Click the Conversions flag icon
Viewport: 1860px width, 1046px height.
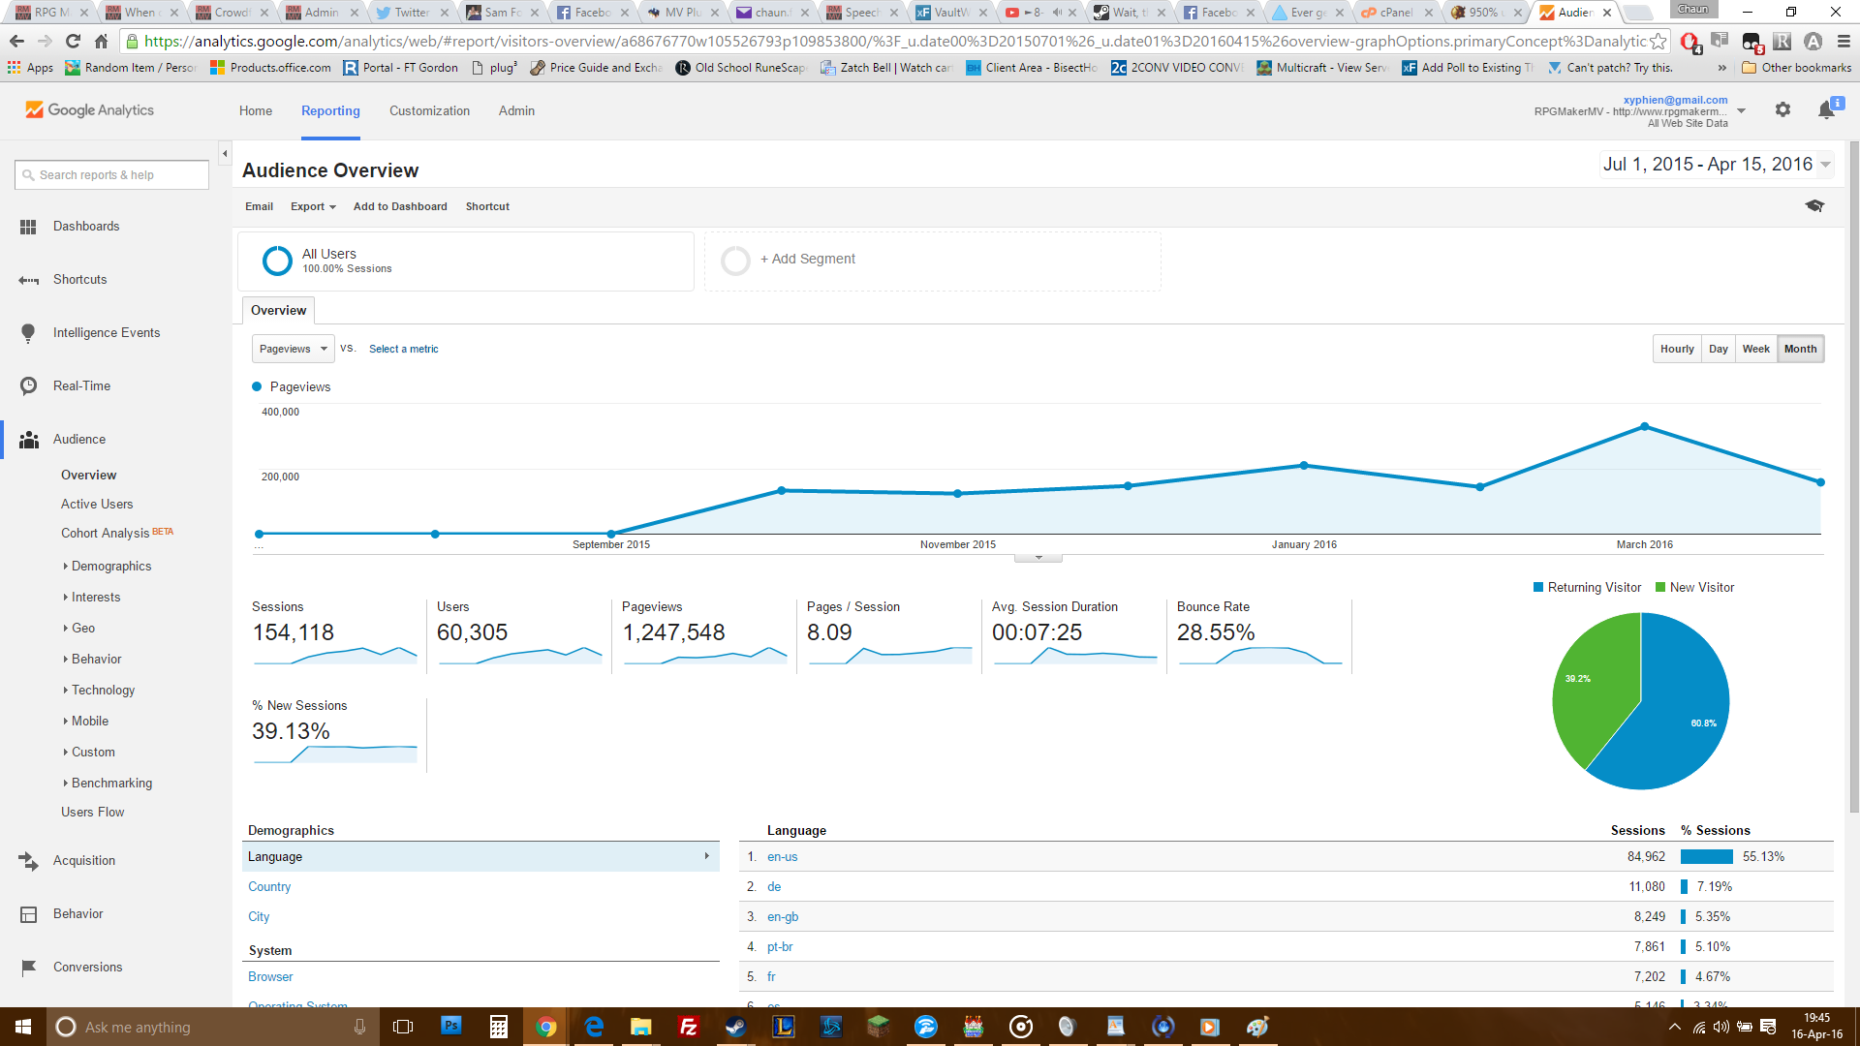(x=28, y=968)
